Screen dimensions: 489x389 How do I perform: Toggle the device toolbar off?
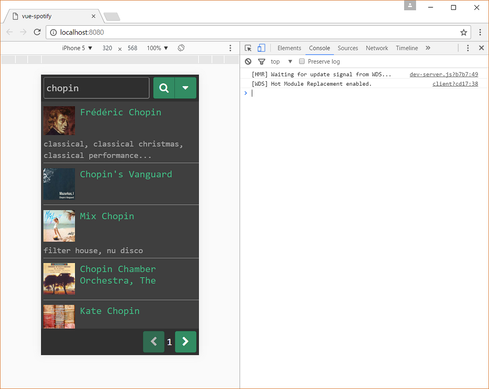click(x=261, y=48)
